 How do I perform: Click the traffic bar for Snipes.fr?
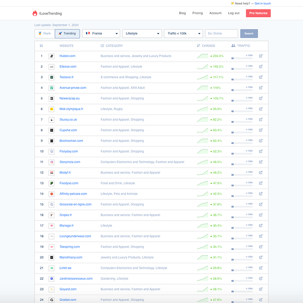[x=242, y=217]
